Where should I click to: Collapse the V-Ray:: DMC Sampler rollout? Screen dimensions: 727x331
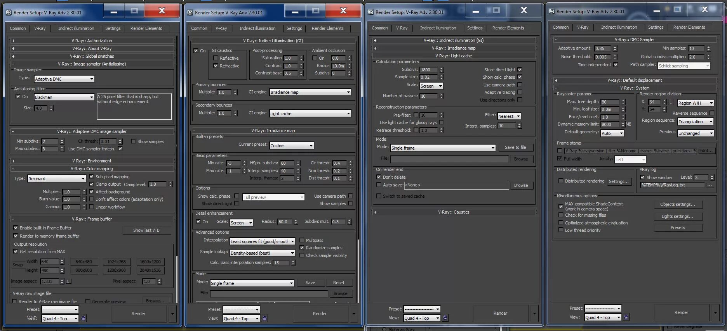635,40
